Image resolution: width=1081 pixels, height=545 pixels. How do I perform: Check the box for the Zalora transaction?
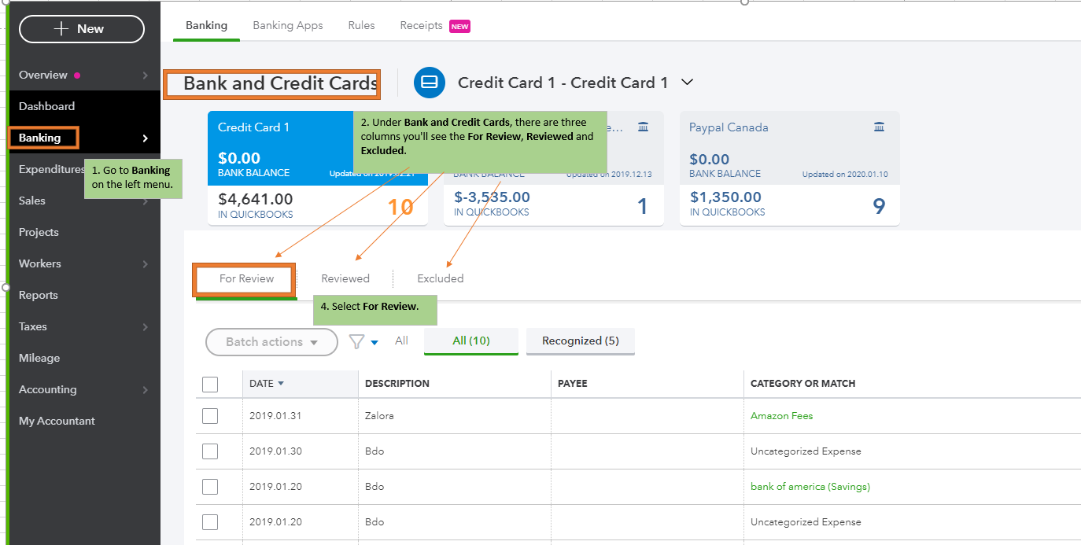(210, 416)
